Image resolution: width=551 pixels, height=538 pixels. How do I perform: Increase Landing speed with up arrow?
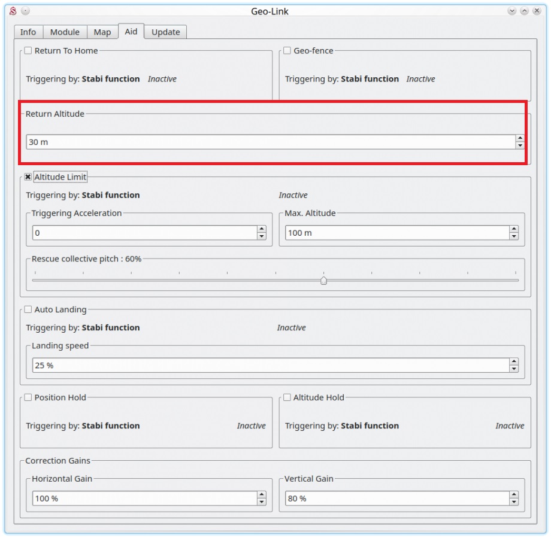[x=514, y=361]
